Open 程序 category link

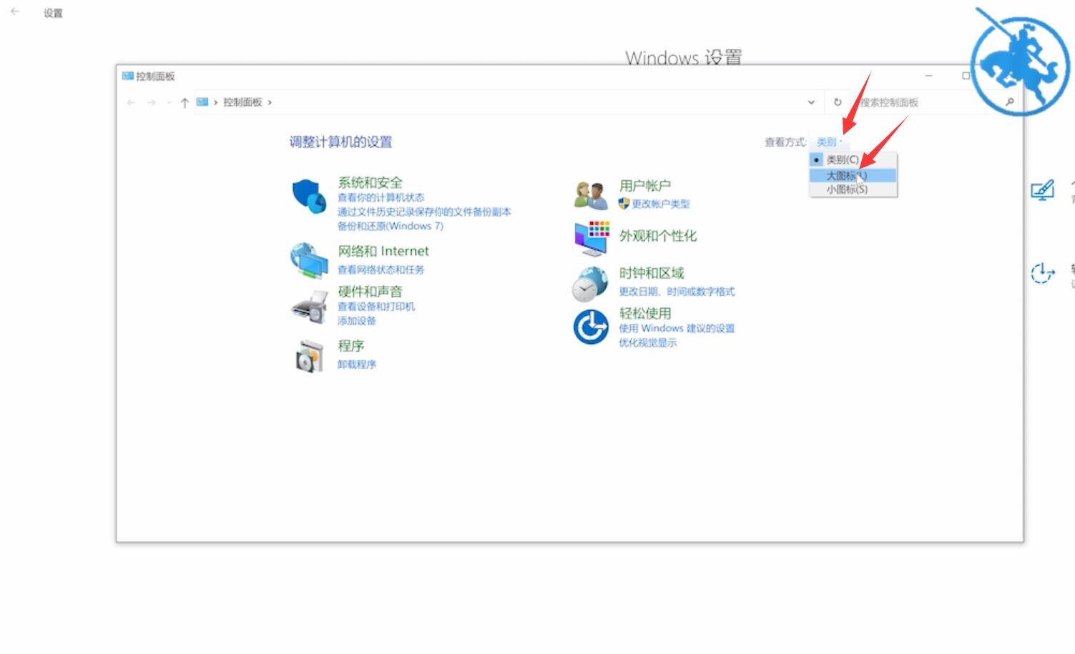point(350,346)
